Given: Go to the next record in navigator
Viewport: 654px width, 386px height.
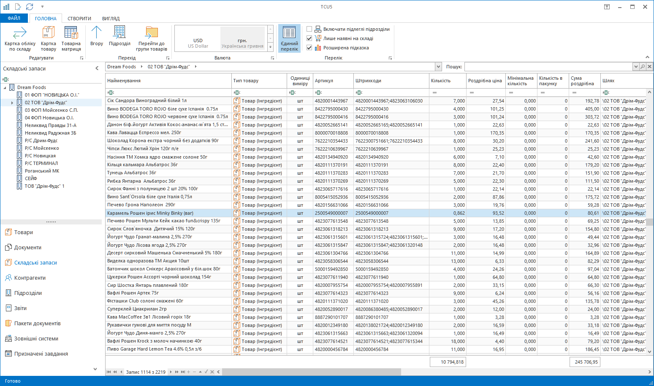Looking at the screenshot, I should click(171, 372).
